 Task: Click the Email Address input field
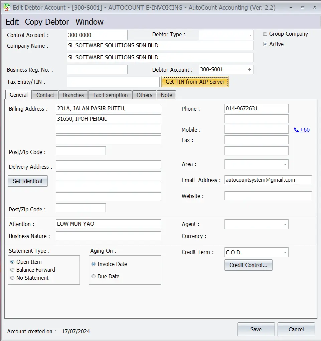click(267, 180)
